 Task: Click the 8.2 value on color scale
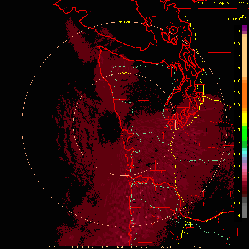[x=237, y=56]
